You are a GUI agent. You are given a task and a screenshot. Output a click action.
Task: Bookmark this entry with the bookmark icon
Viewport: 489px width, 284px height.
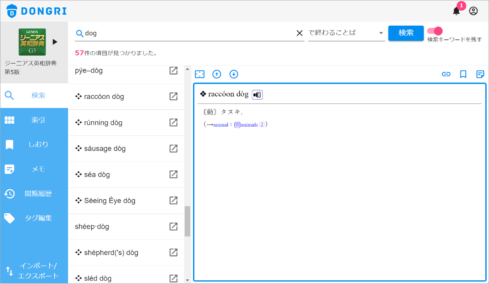[463, 74]
